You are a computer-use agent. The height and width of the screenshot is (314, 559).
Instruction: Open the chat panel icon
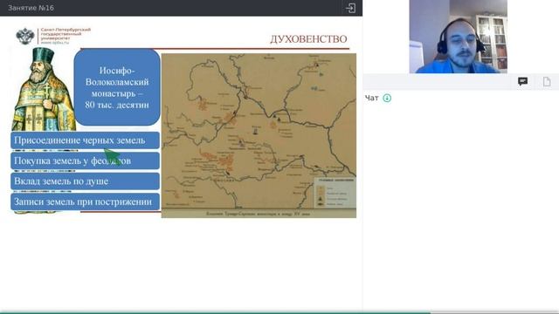(522, 81)
